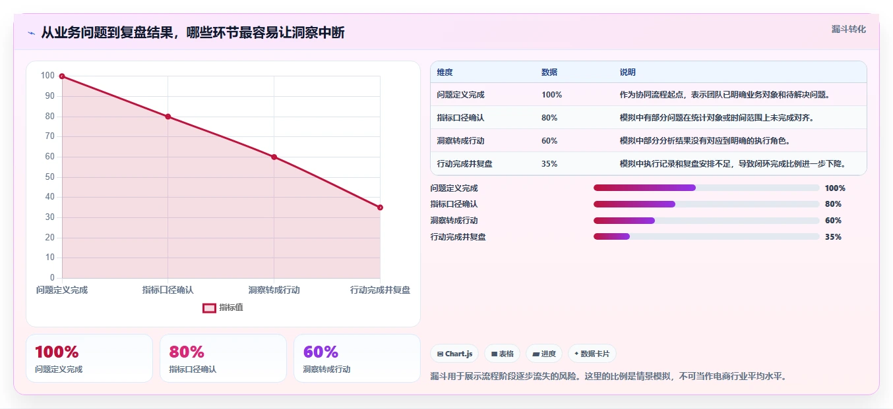Screen dimensions: 893x409
Task: Open the 100% 问题定义完成 stat card
Action: [89, 358]
